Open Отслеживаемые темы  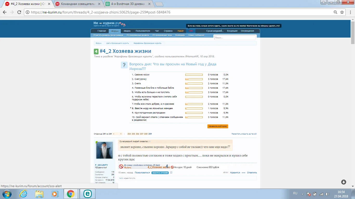(x=162, y=35)
